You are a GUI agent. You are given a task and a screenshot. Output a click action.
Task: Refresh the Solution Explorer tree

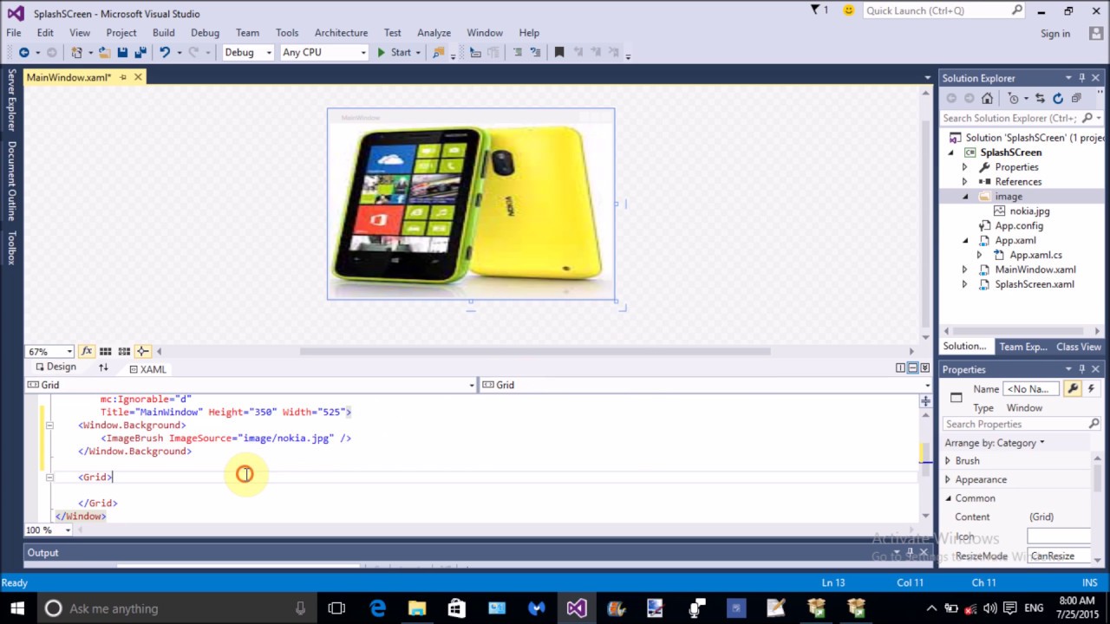[1058, 98]
